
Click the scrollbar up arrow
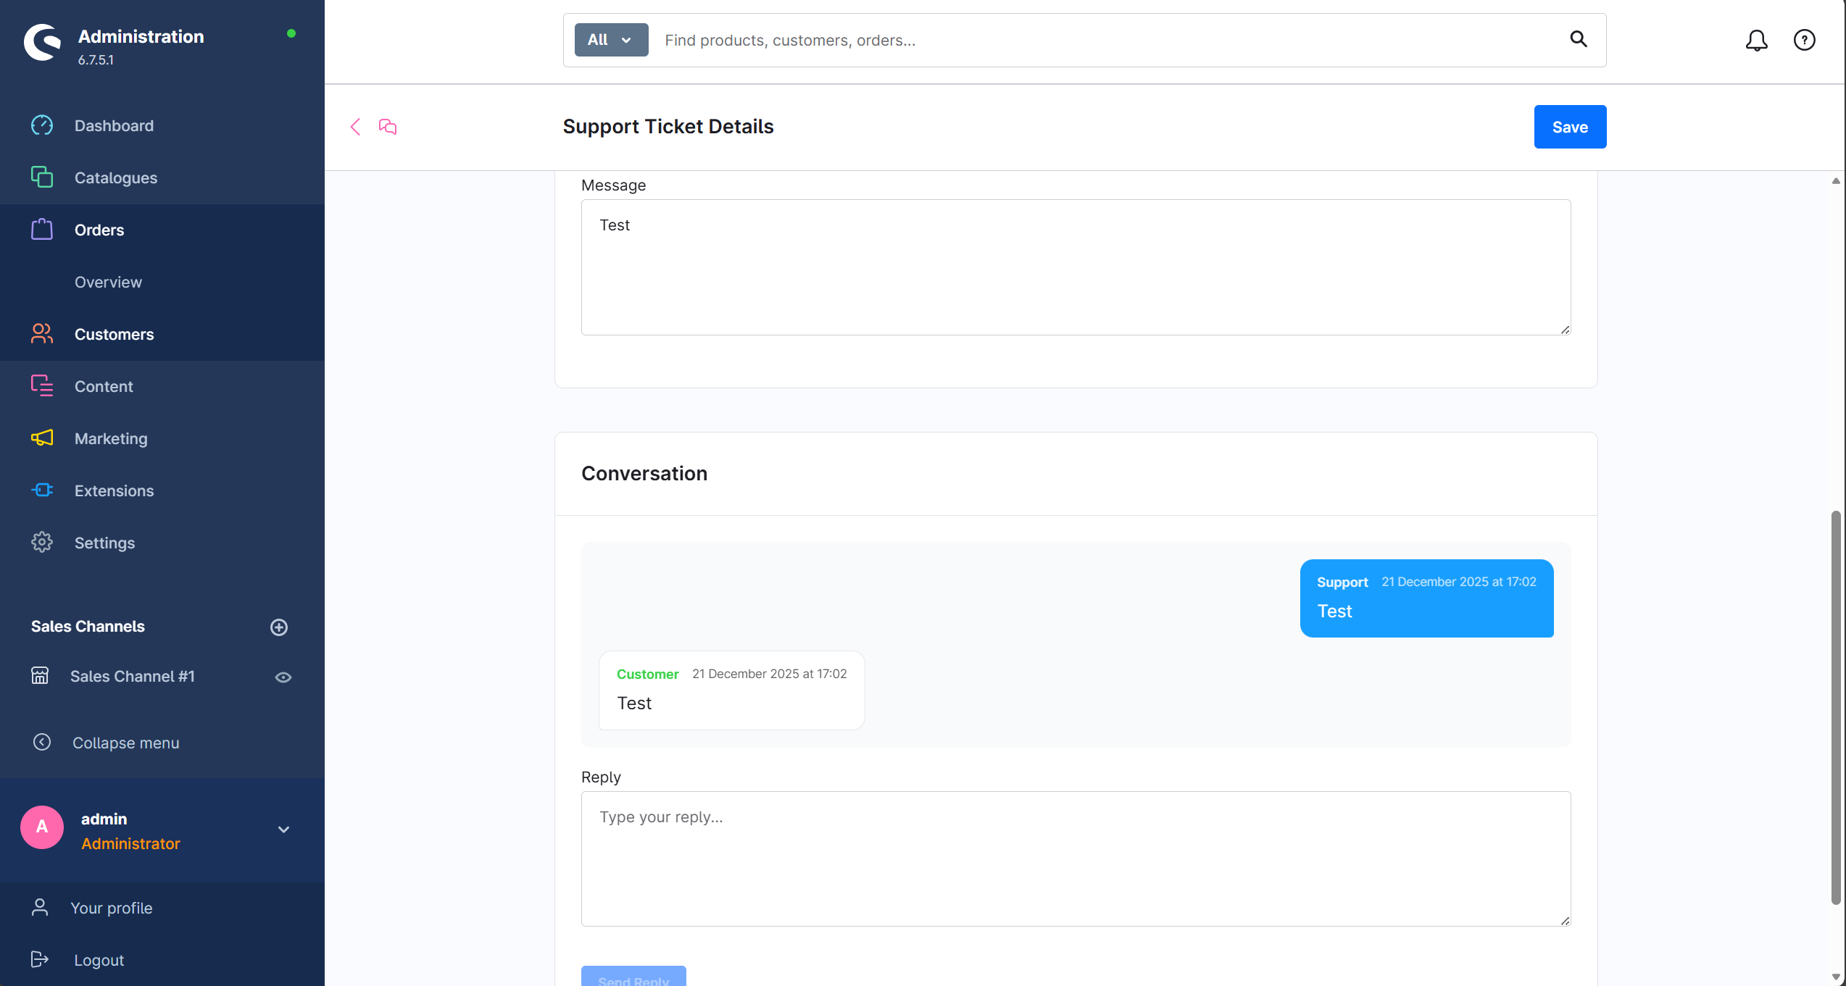coord(1836,181)
